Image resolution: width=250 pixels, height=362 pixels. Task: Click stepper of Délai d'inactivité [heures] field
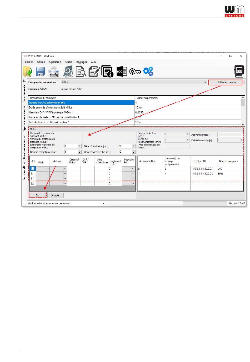point(133,152)
